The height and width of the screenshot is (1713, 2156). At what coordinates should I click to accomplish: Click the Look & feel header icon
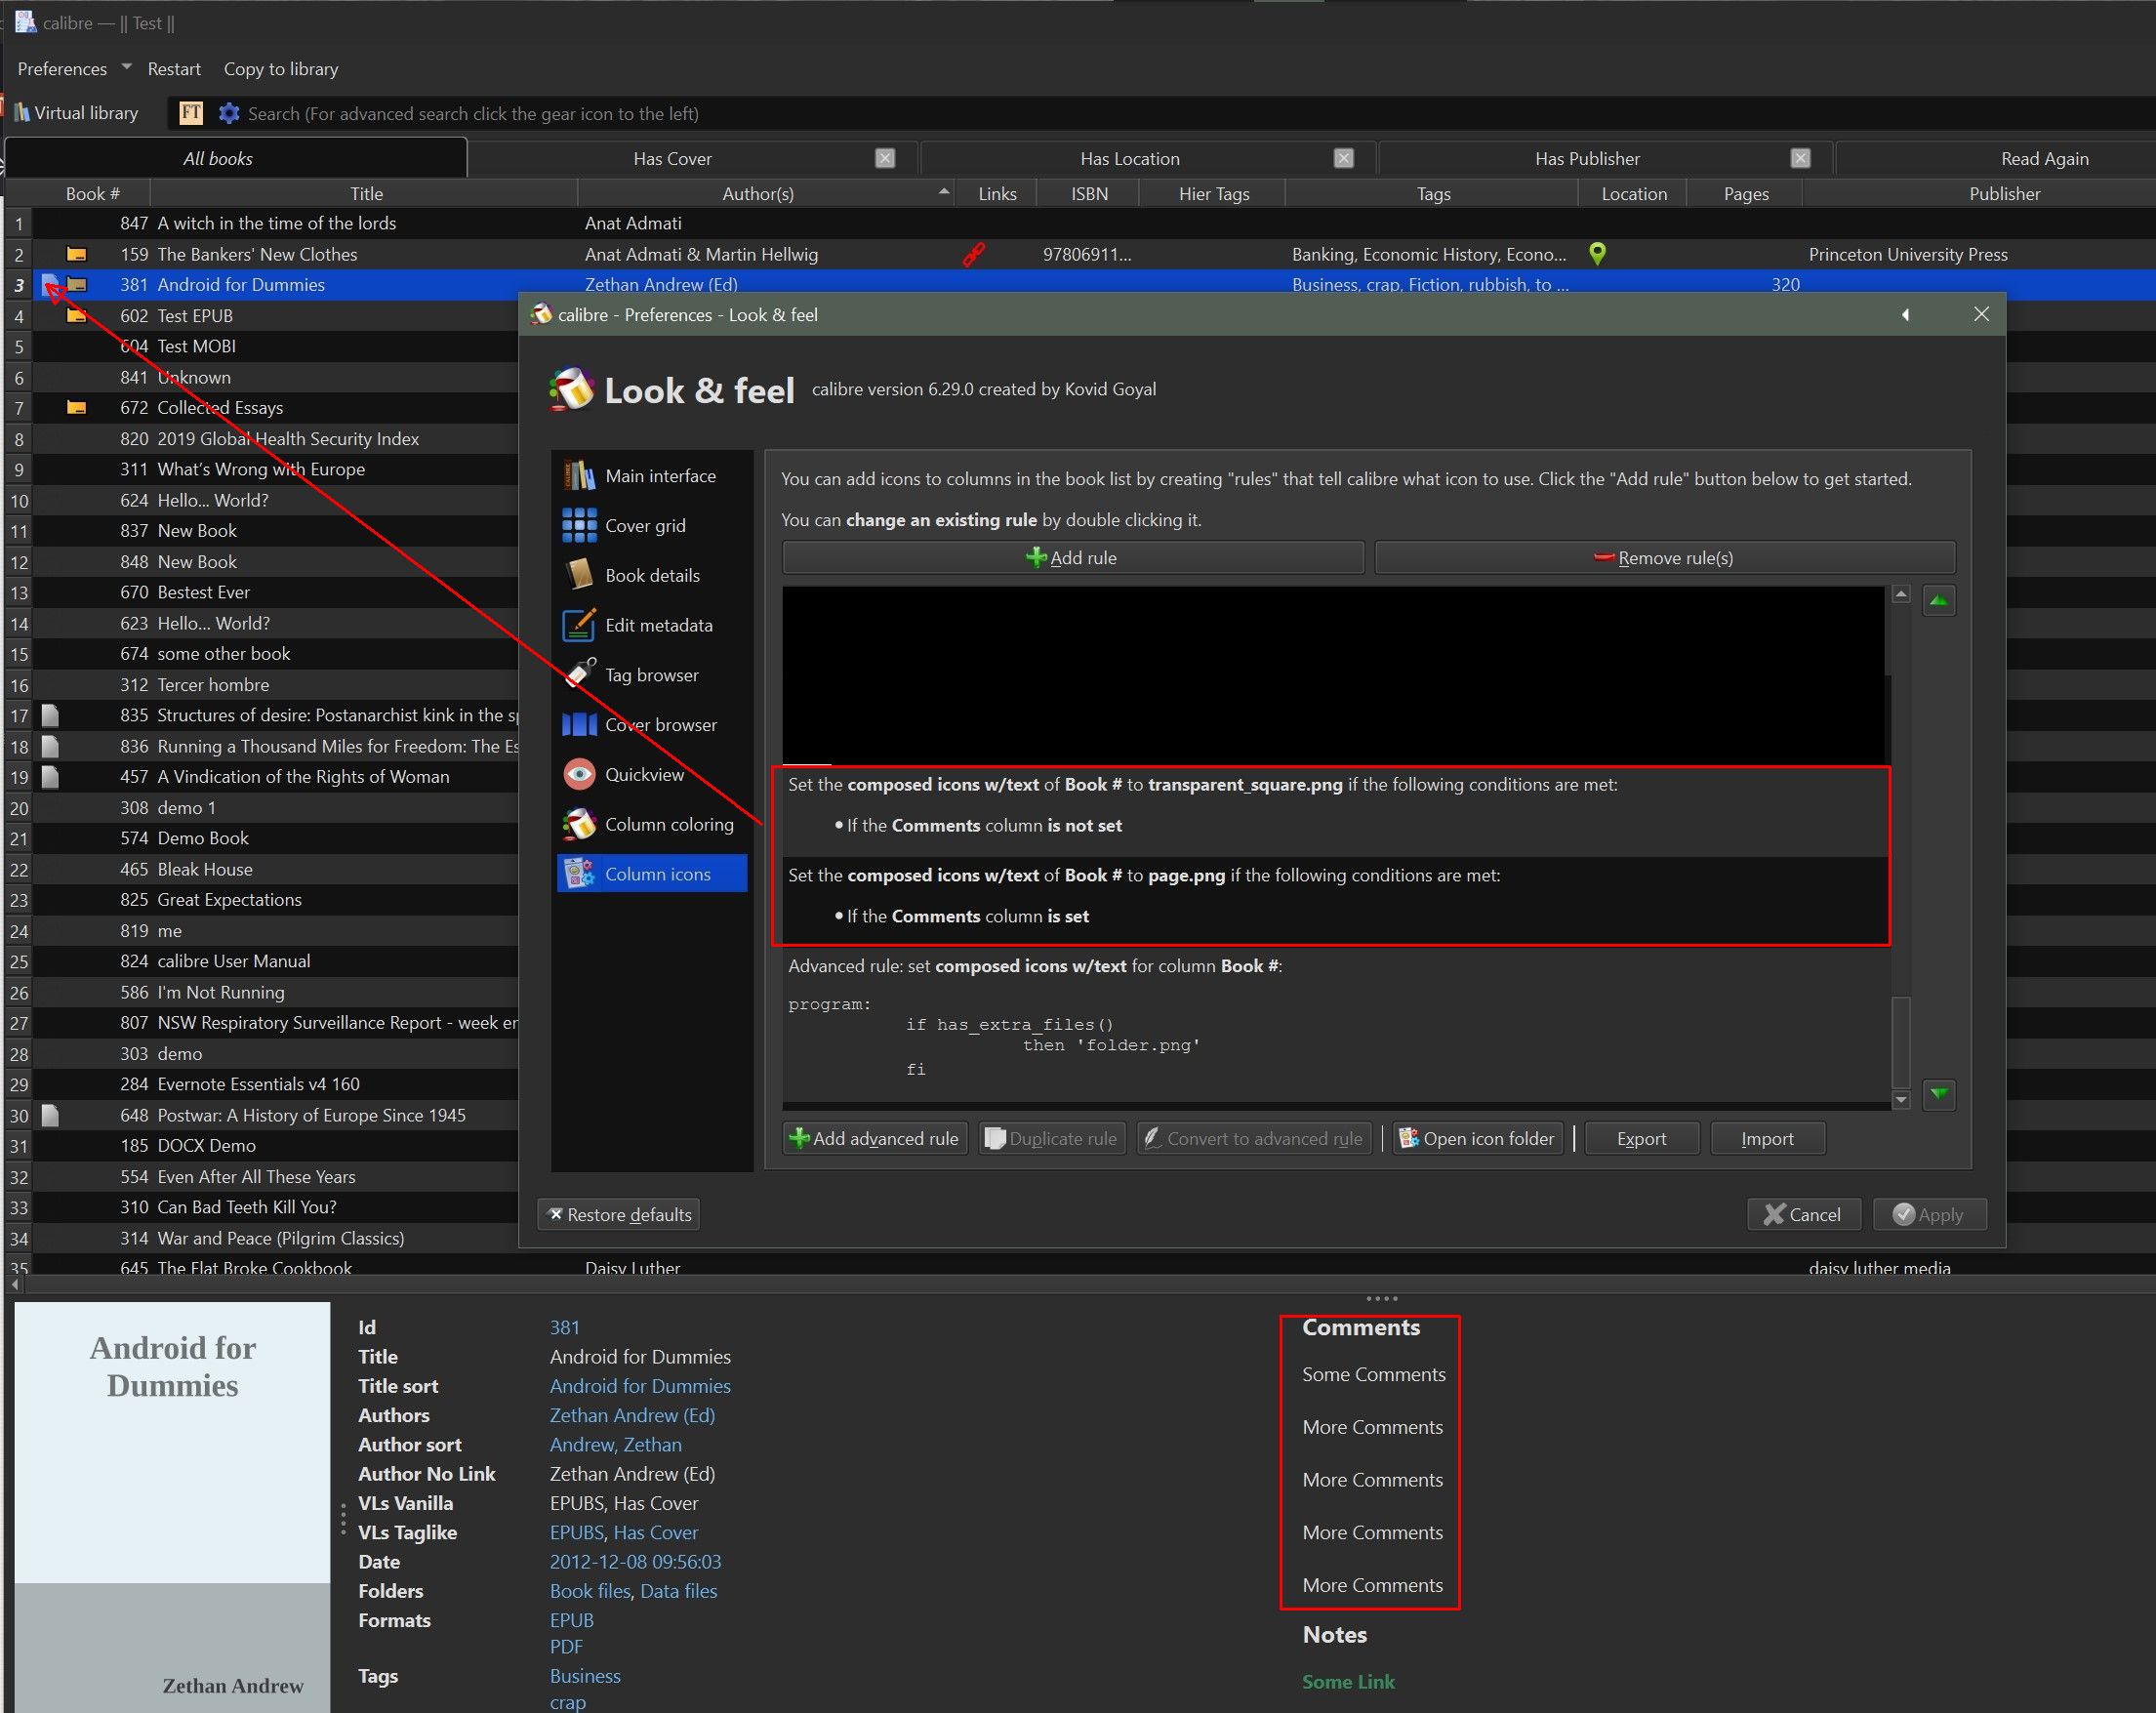[571, 390]
